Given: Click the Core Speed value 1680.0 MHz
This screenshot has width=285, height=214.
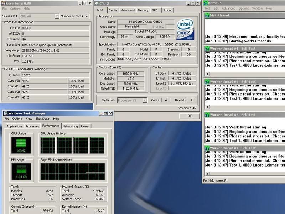Looking at the screenshot, I should (x=131, y=73).
